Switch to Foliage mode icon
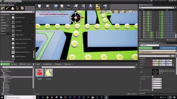177x99 pixels. pyautogui.click(x=17, y=8)
